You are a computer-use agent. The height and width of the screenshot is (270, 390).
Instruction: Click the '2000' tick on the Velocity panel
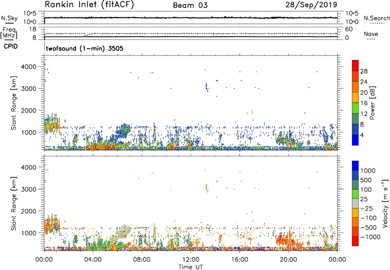point(29,211)
